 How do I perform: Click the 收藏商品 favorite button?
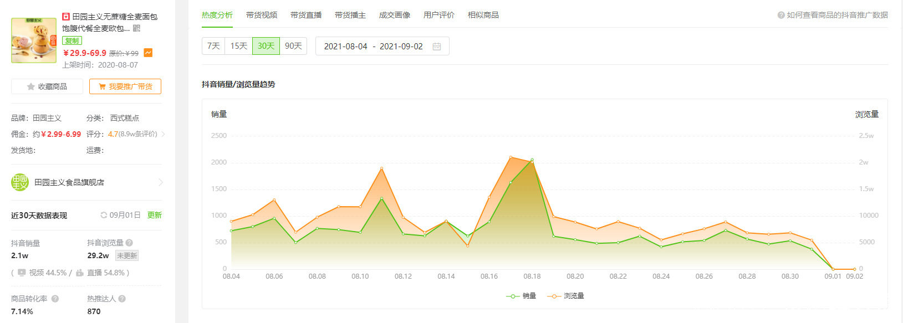[x=47, y=86]
